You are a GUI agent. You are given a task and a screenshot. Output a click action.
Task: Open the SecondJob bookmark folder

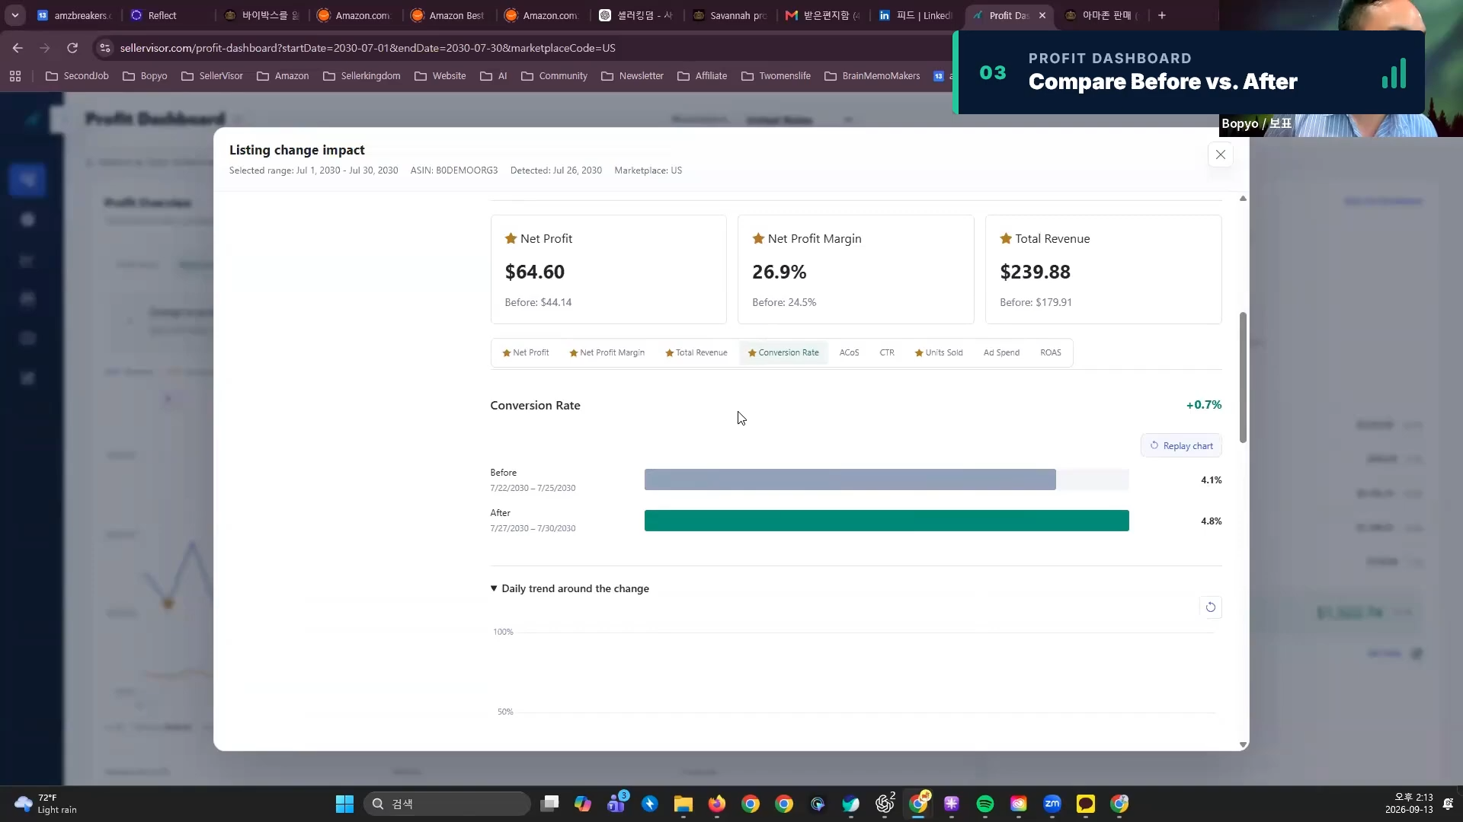[77, 76]
